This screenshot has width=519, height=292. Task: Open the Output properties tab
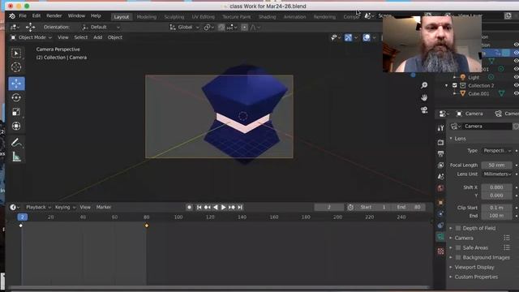[x=440, y=153]
